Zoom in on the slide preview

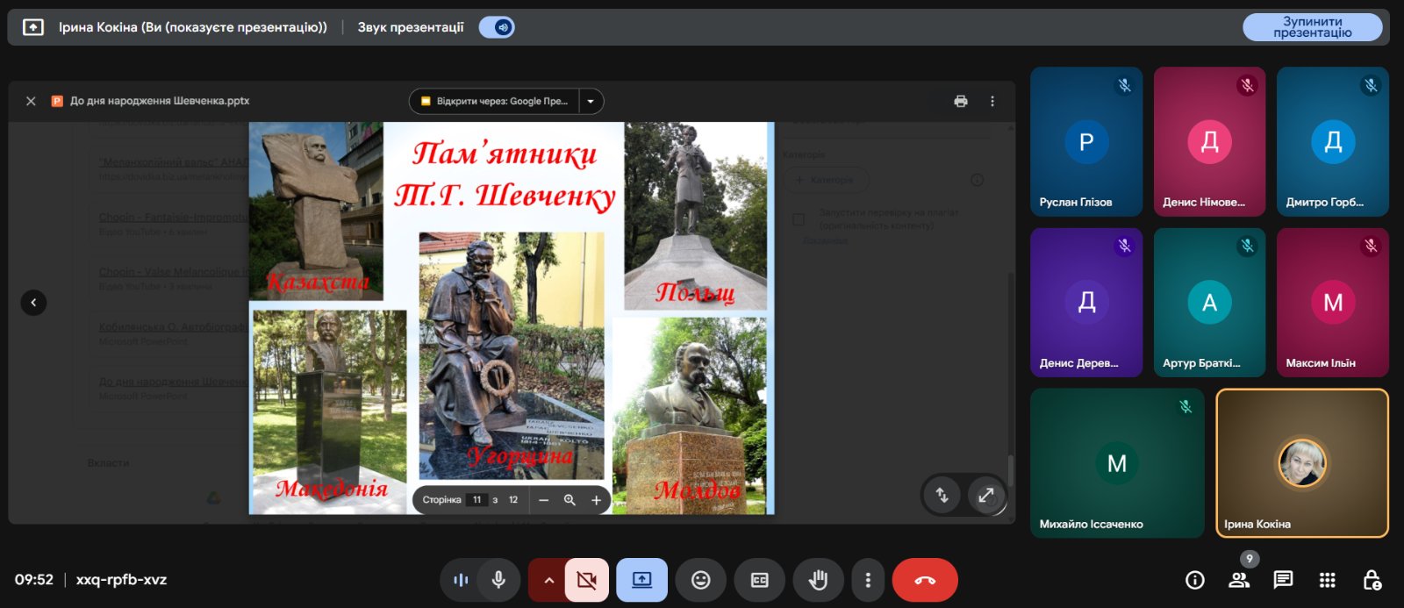[596, 500]
